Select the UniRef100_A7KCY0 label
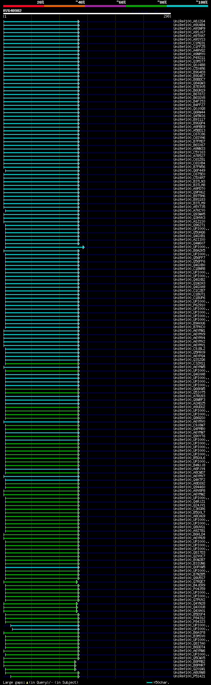 [189, 211]
